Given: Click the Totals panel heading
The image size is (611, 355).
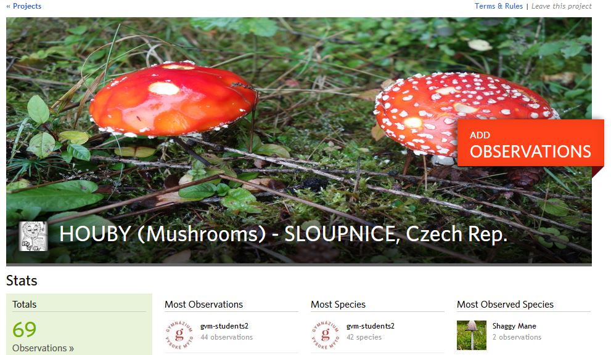Looking at the screenshot, I should click(x=24, y=305).
